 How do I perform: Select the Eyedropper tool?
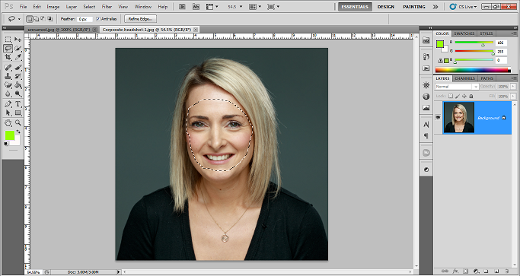point(18,57)
